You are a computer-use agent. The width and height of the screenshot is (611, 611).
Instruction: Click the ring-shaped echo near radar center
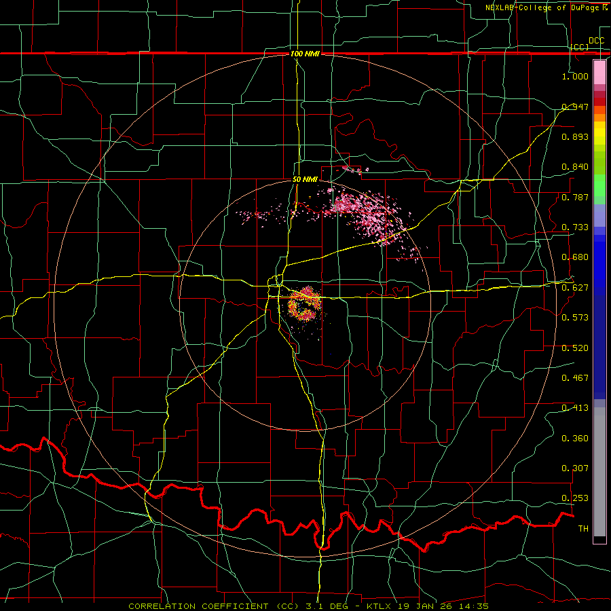305,304
